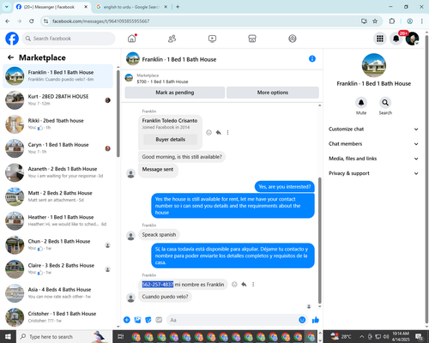429x343 pixels.
Task: Open a new Chrome tab
Action: tap(178, 7)
